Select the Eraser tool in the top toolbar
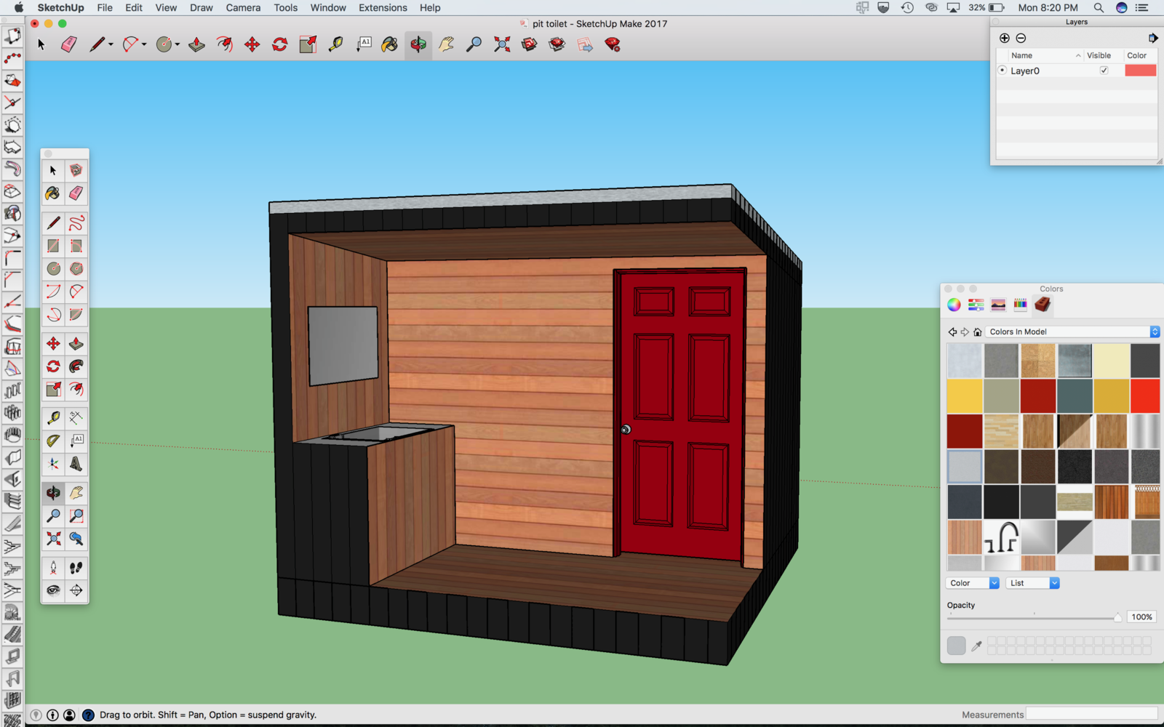This screenshot has width=1164, height=727. coord(71,44)
